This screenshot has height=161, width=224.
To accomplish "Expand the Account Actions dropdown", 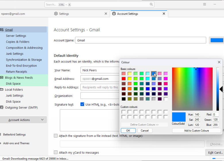I will (x=23, y=120).
